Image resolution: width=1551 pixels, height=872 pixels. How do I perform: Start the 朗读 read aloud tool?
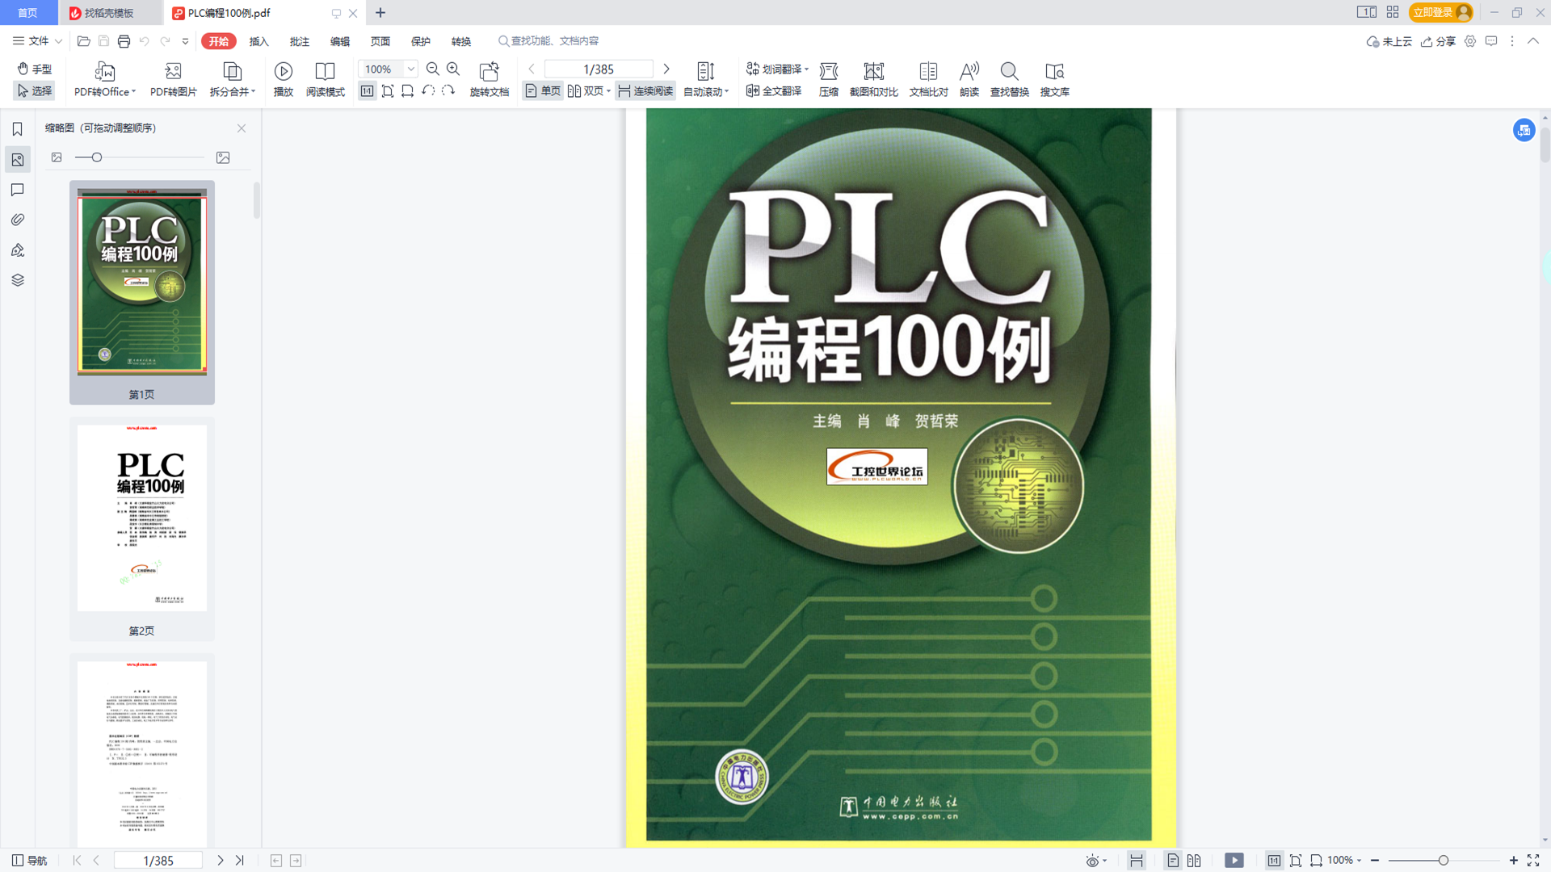point(969,72)
